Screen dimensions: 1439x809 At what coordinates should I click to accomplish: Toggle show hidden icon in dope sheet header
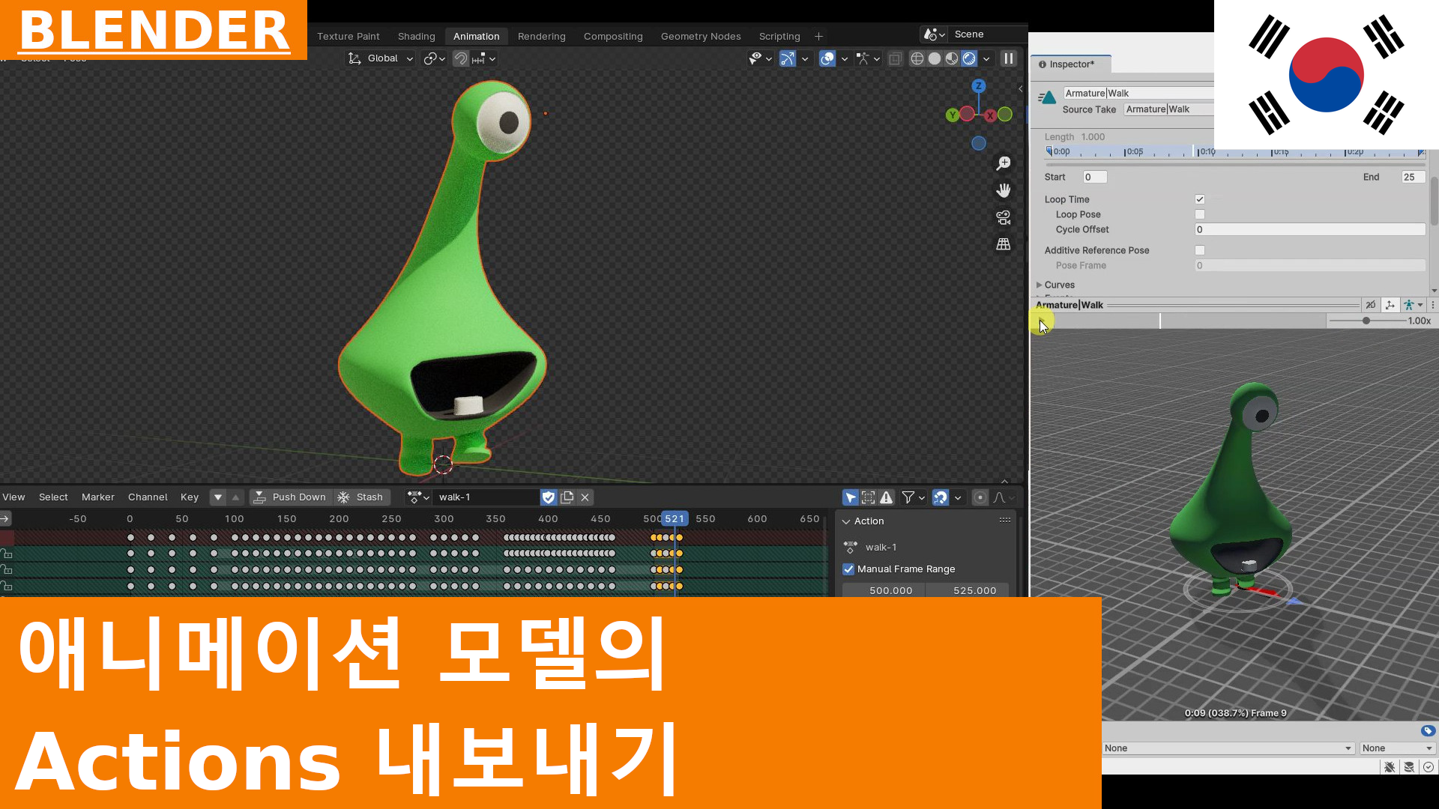869,497
